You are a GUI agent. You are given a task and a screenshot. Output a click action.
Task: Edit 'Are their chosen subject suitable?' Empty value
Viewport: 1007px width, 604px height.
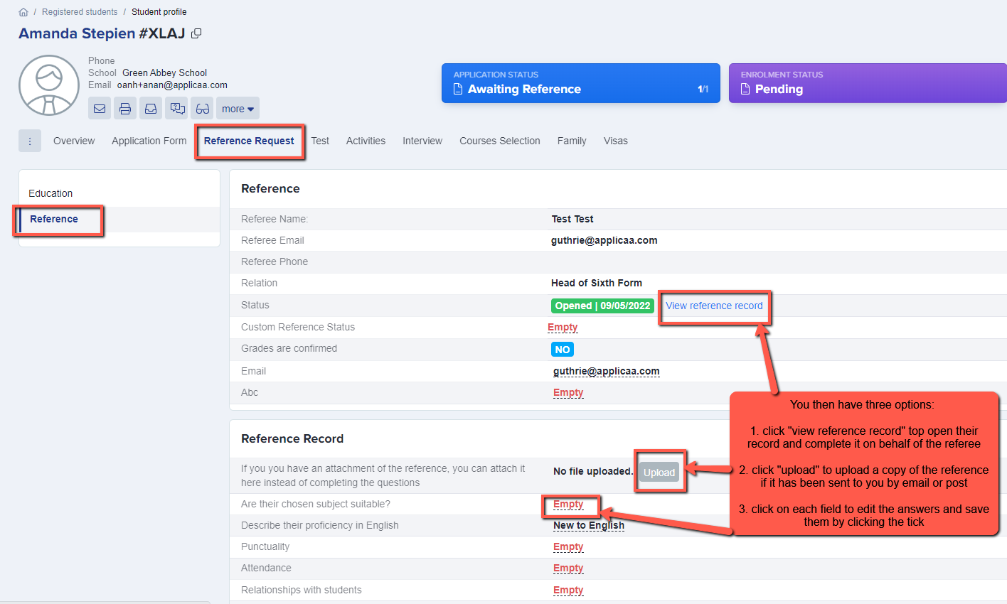coord(568,504)
